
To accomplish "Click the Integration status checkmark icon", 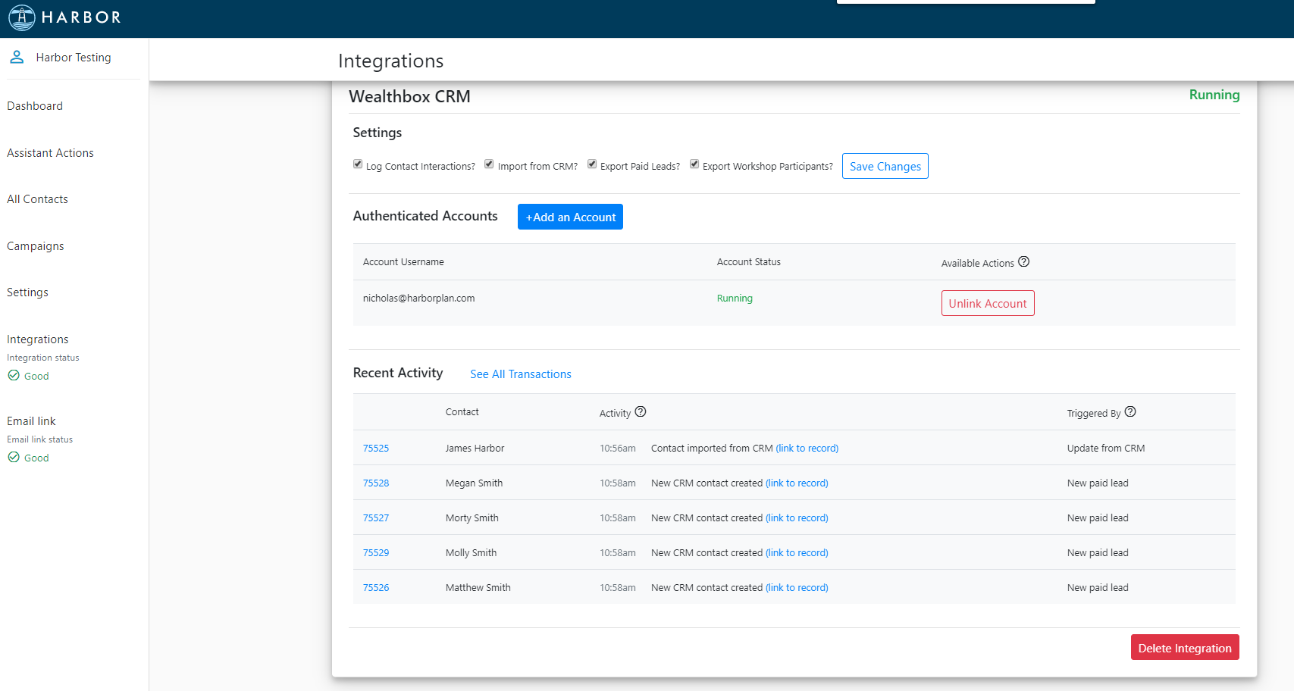I will pos(14,375).
